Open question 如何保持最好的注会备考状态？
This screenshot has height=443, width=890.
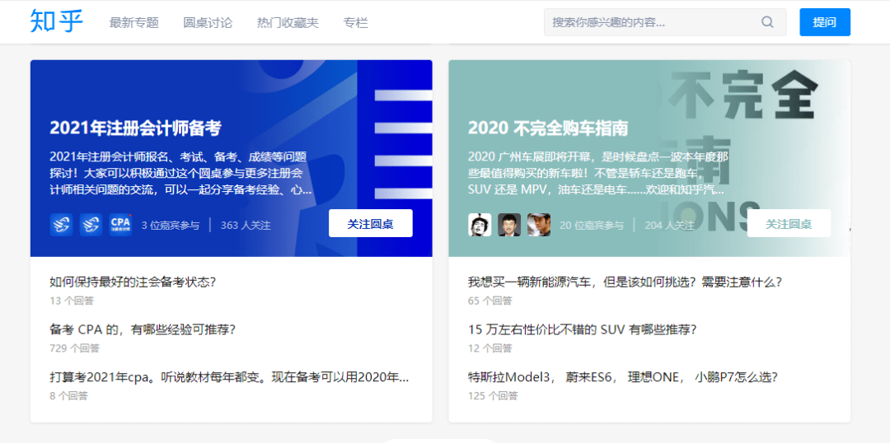pyautogui.click(x=133, y=282)
